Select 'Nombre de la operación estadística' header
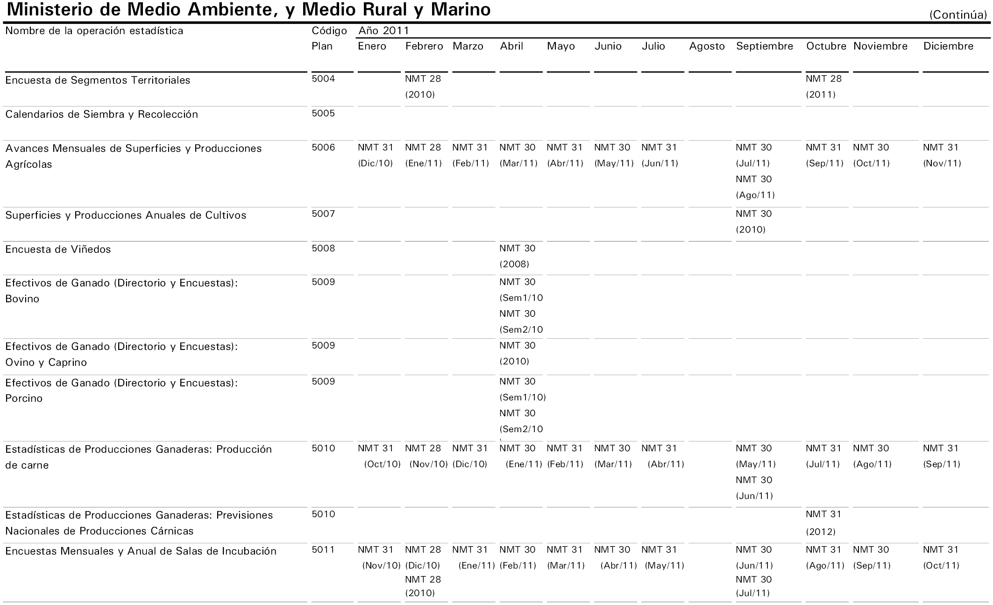Screen dimensions: 993x605 tap(94, 31)
